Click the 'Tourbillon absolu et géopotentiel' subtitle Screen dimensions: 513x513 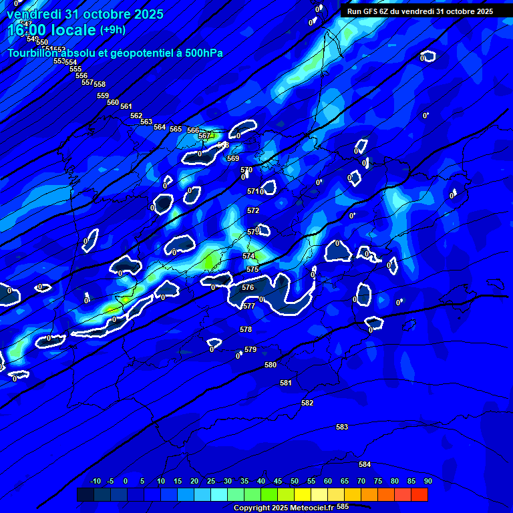click(115, 53)
